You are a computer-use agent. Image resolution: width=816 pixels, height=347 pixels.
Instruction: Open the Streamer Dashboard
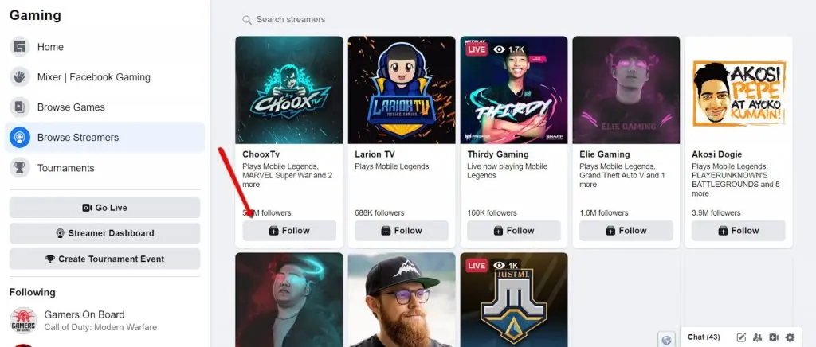tap(104, 233)
